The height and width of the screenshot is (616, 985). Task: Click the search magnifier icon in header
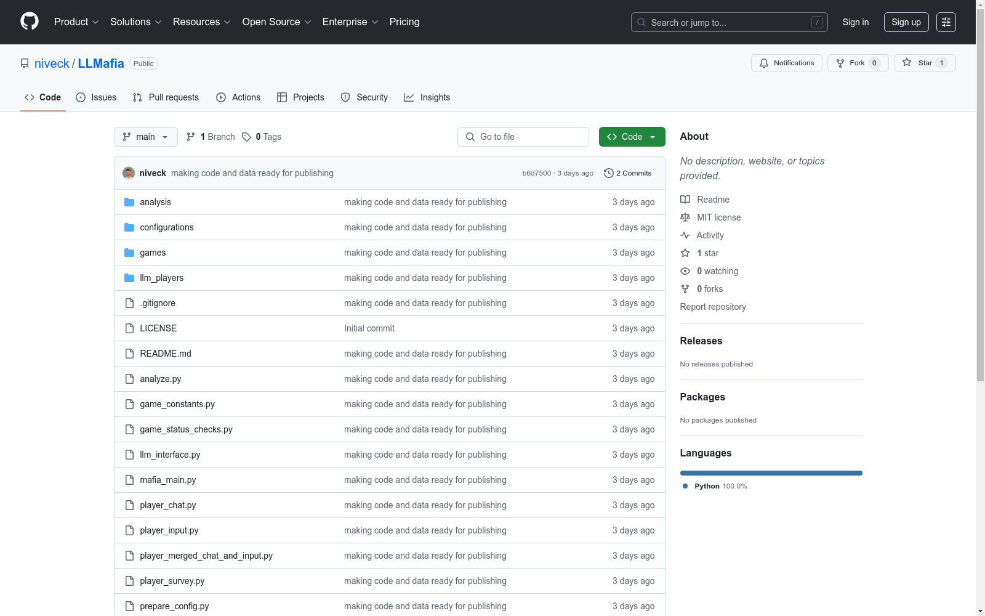641,22
